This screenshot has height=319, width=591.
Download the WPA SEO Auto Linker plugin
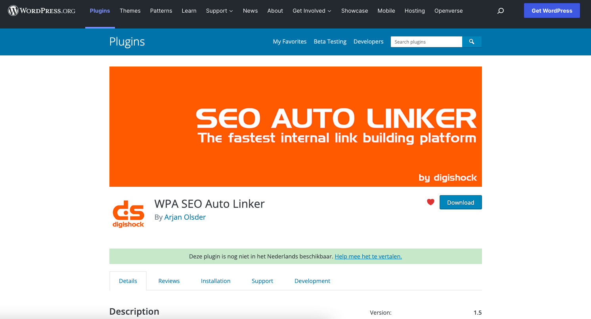pos(461,202)
